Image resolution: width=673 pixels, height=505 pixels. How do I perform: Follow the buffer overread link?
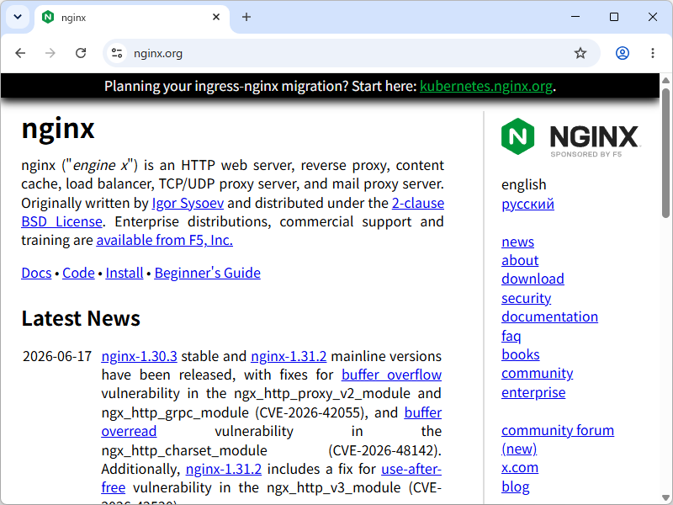tap(423, 412)
